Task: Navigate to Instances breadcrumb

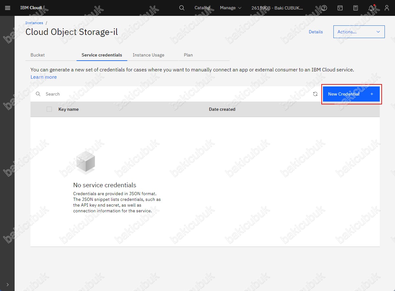Action: click(34, 23)
